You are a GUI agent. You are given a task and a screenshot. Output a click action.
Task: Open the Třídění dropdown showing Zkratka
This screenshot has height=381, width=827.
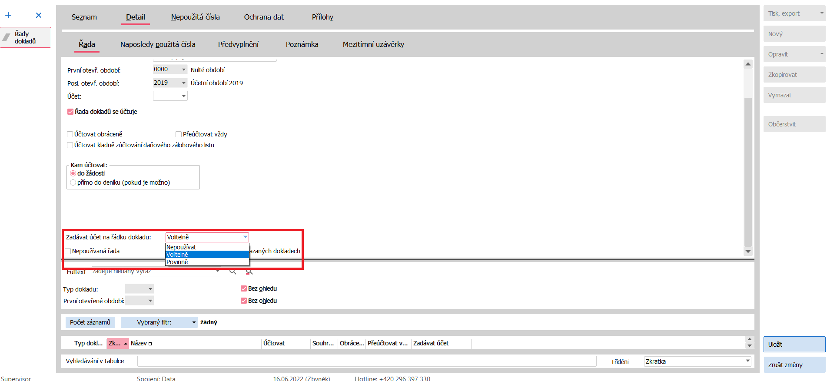coord(747,361)
